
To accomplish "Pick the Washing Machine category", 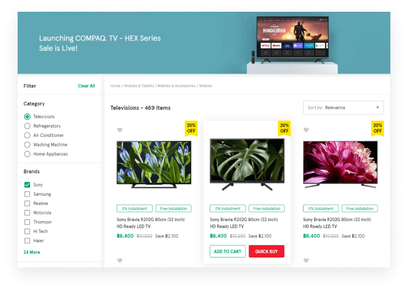I will coord(27,145).
